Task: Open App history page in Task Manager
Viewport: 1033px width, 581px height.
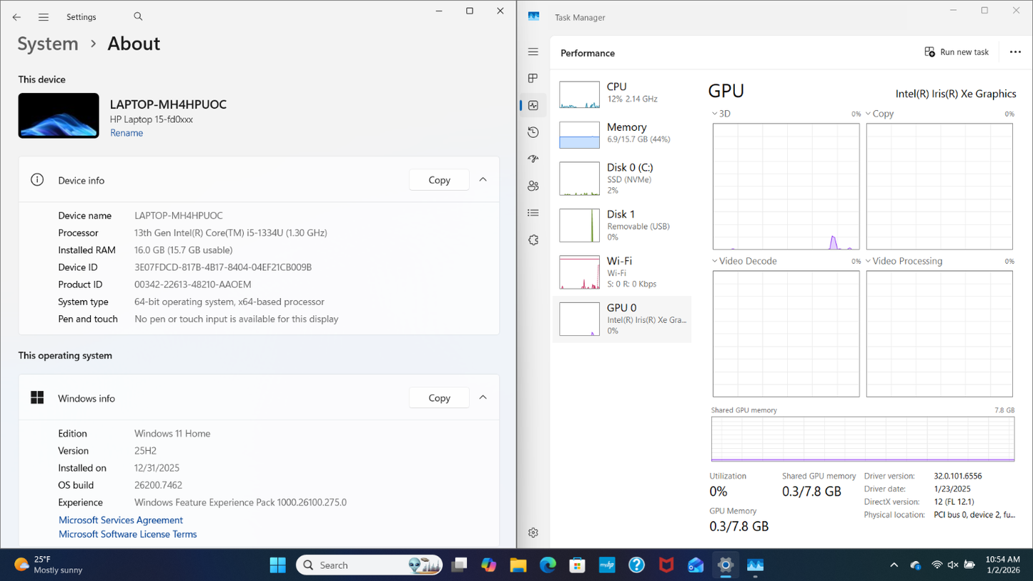Action: (533, 132)
